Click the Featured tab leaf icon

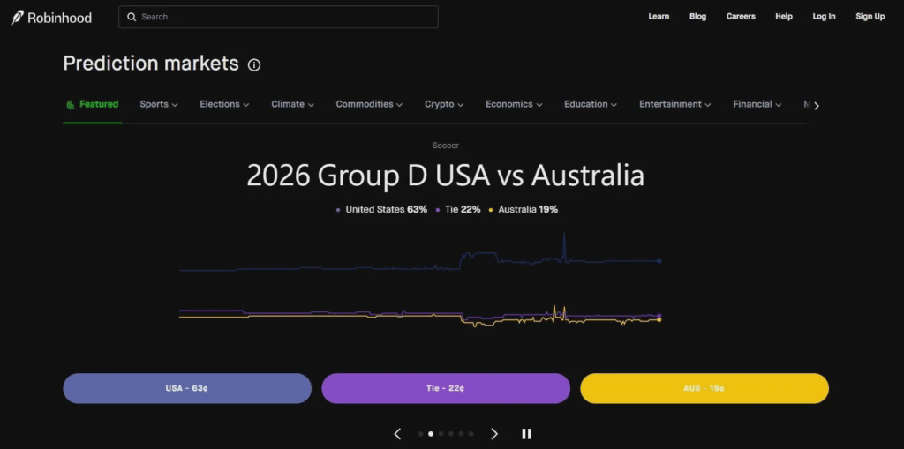[x=71, y=104]
